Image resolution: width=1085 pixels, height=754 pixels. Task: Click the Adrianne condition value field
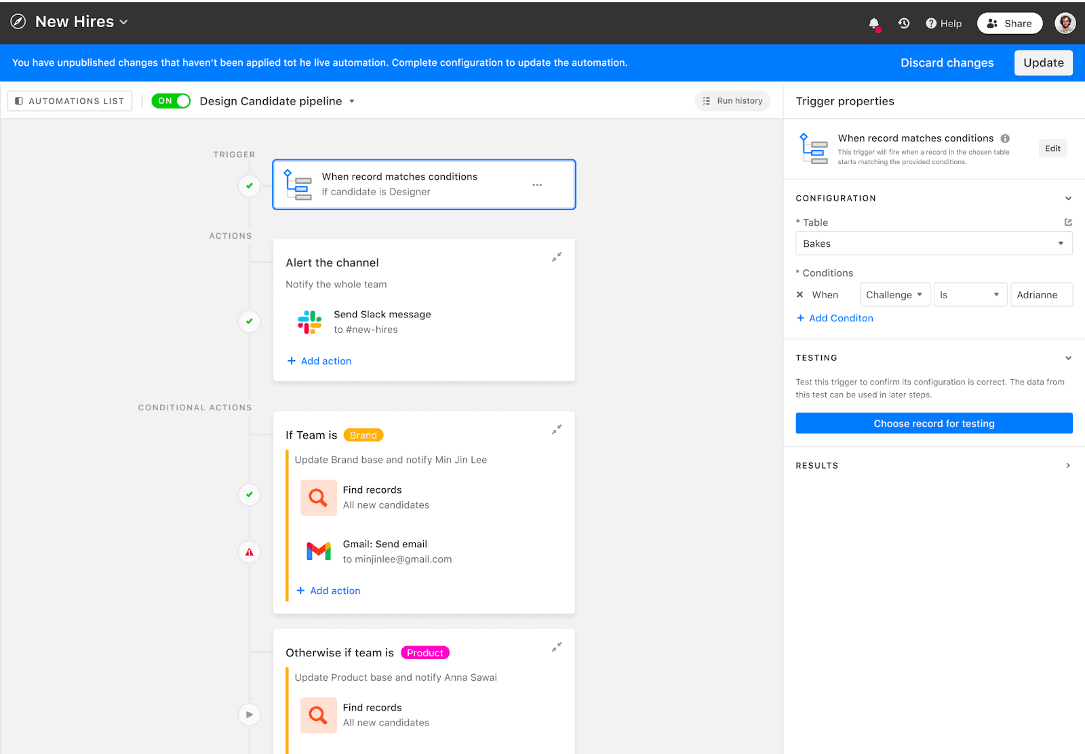[1042, 295]
